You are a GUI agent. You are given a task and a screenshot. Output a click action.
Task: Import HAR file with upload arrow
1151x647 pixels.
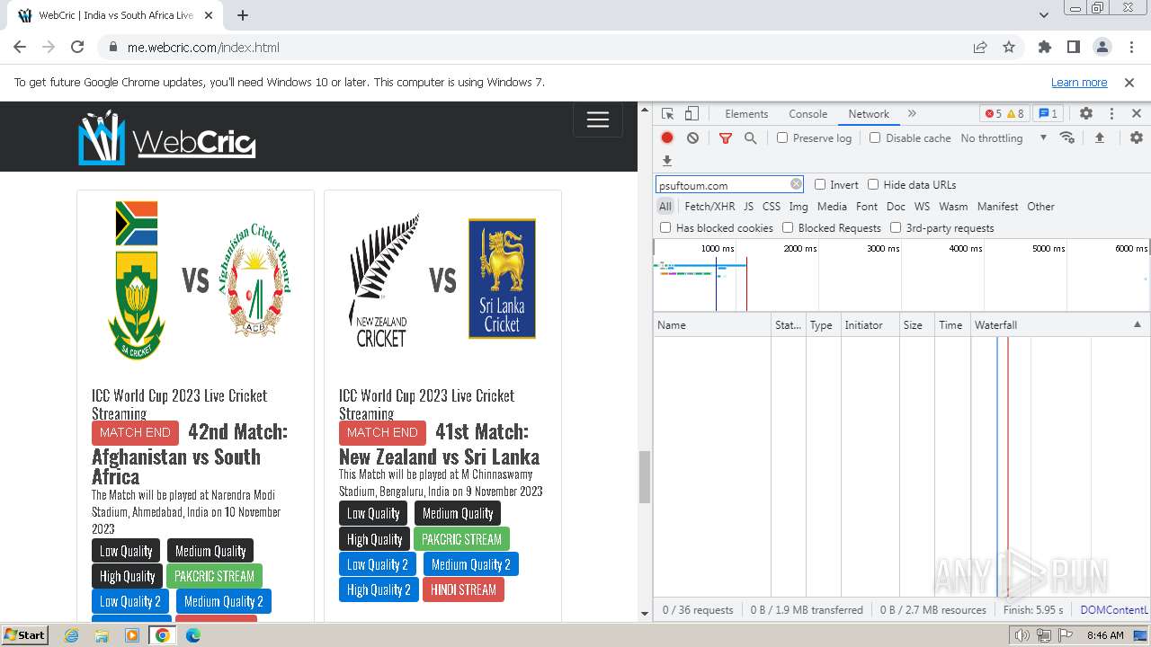tap(1099, 137)
